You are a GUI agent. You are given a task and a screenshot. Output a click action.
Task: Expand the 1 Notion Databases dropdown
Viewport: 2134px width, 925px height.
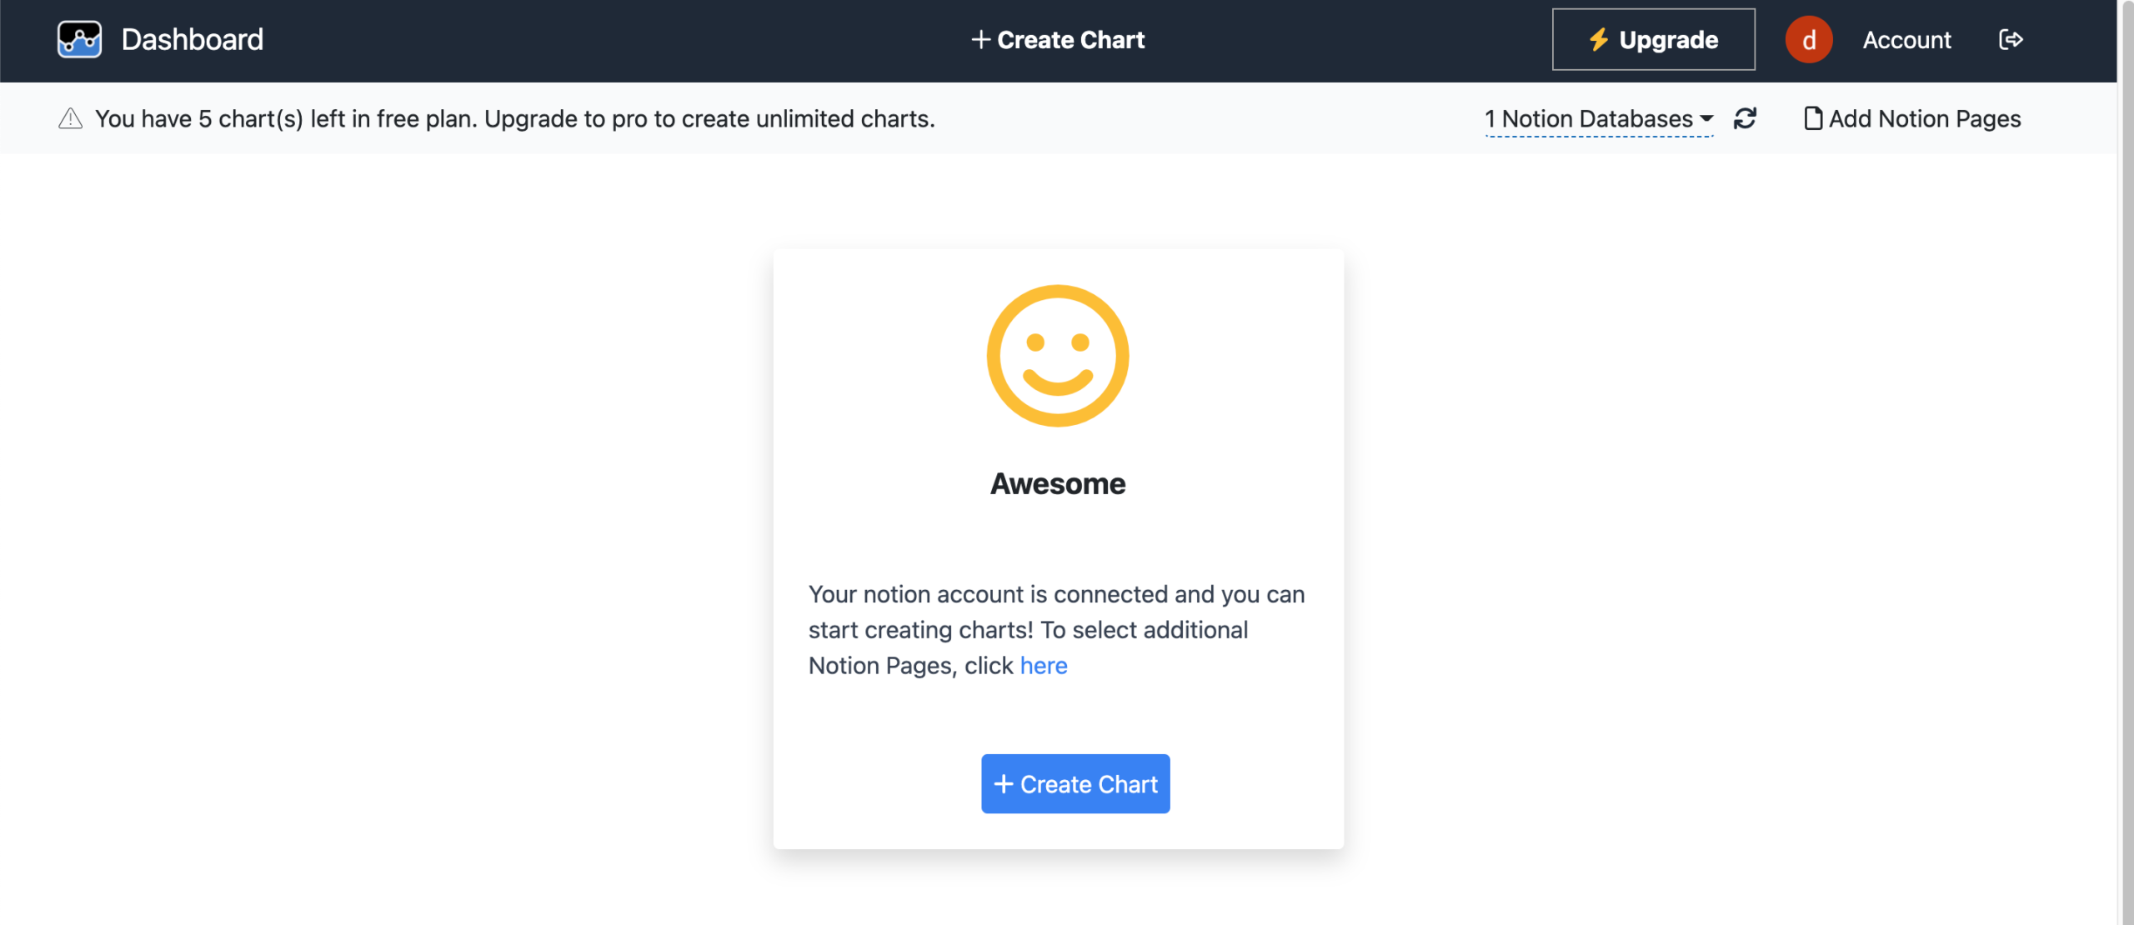[x=1599, y=119]
